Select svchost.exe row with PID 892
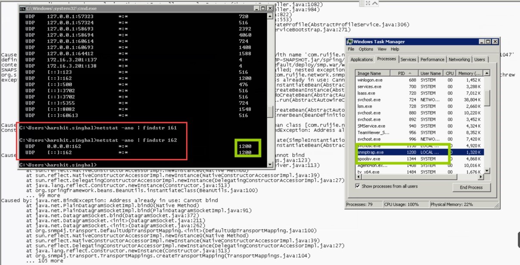Screen dimensions: 520x265 pos(420,119)
